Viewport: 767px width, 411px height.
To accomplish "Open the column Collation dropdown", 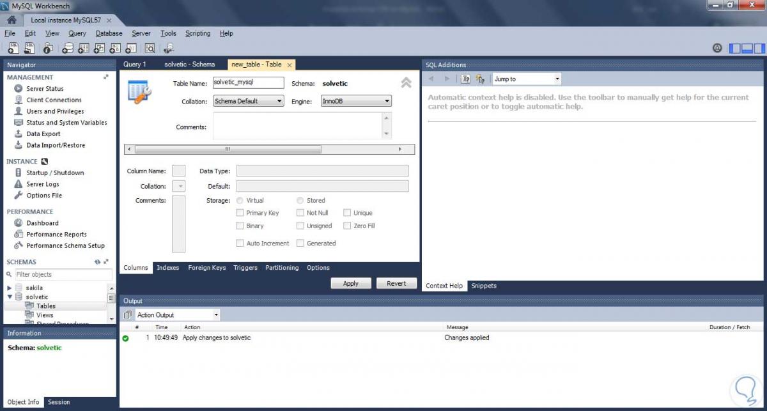I will [179, 186].
